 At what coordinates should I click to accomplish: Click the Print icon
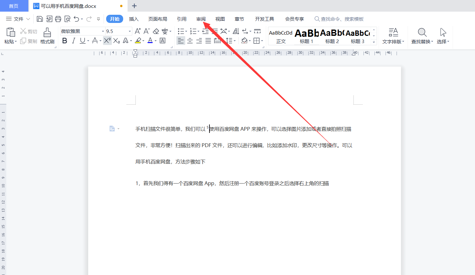tap(58, 19)
